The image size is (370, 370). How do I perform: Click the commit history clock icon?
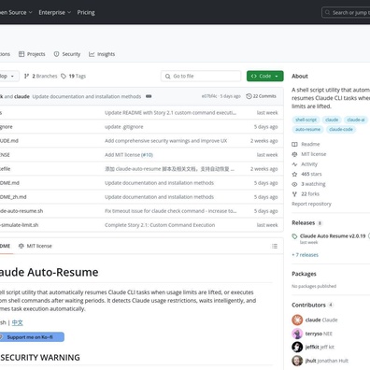pyautogui.click(x=249, y=96)
